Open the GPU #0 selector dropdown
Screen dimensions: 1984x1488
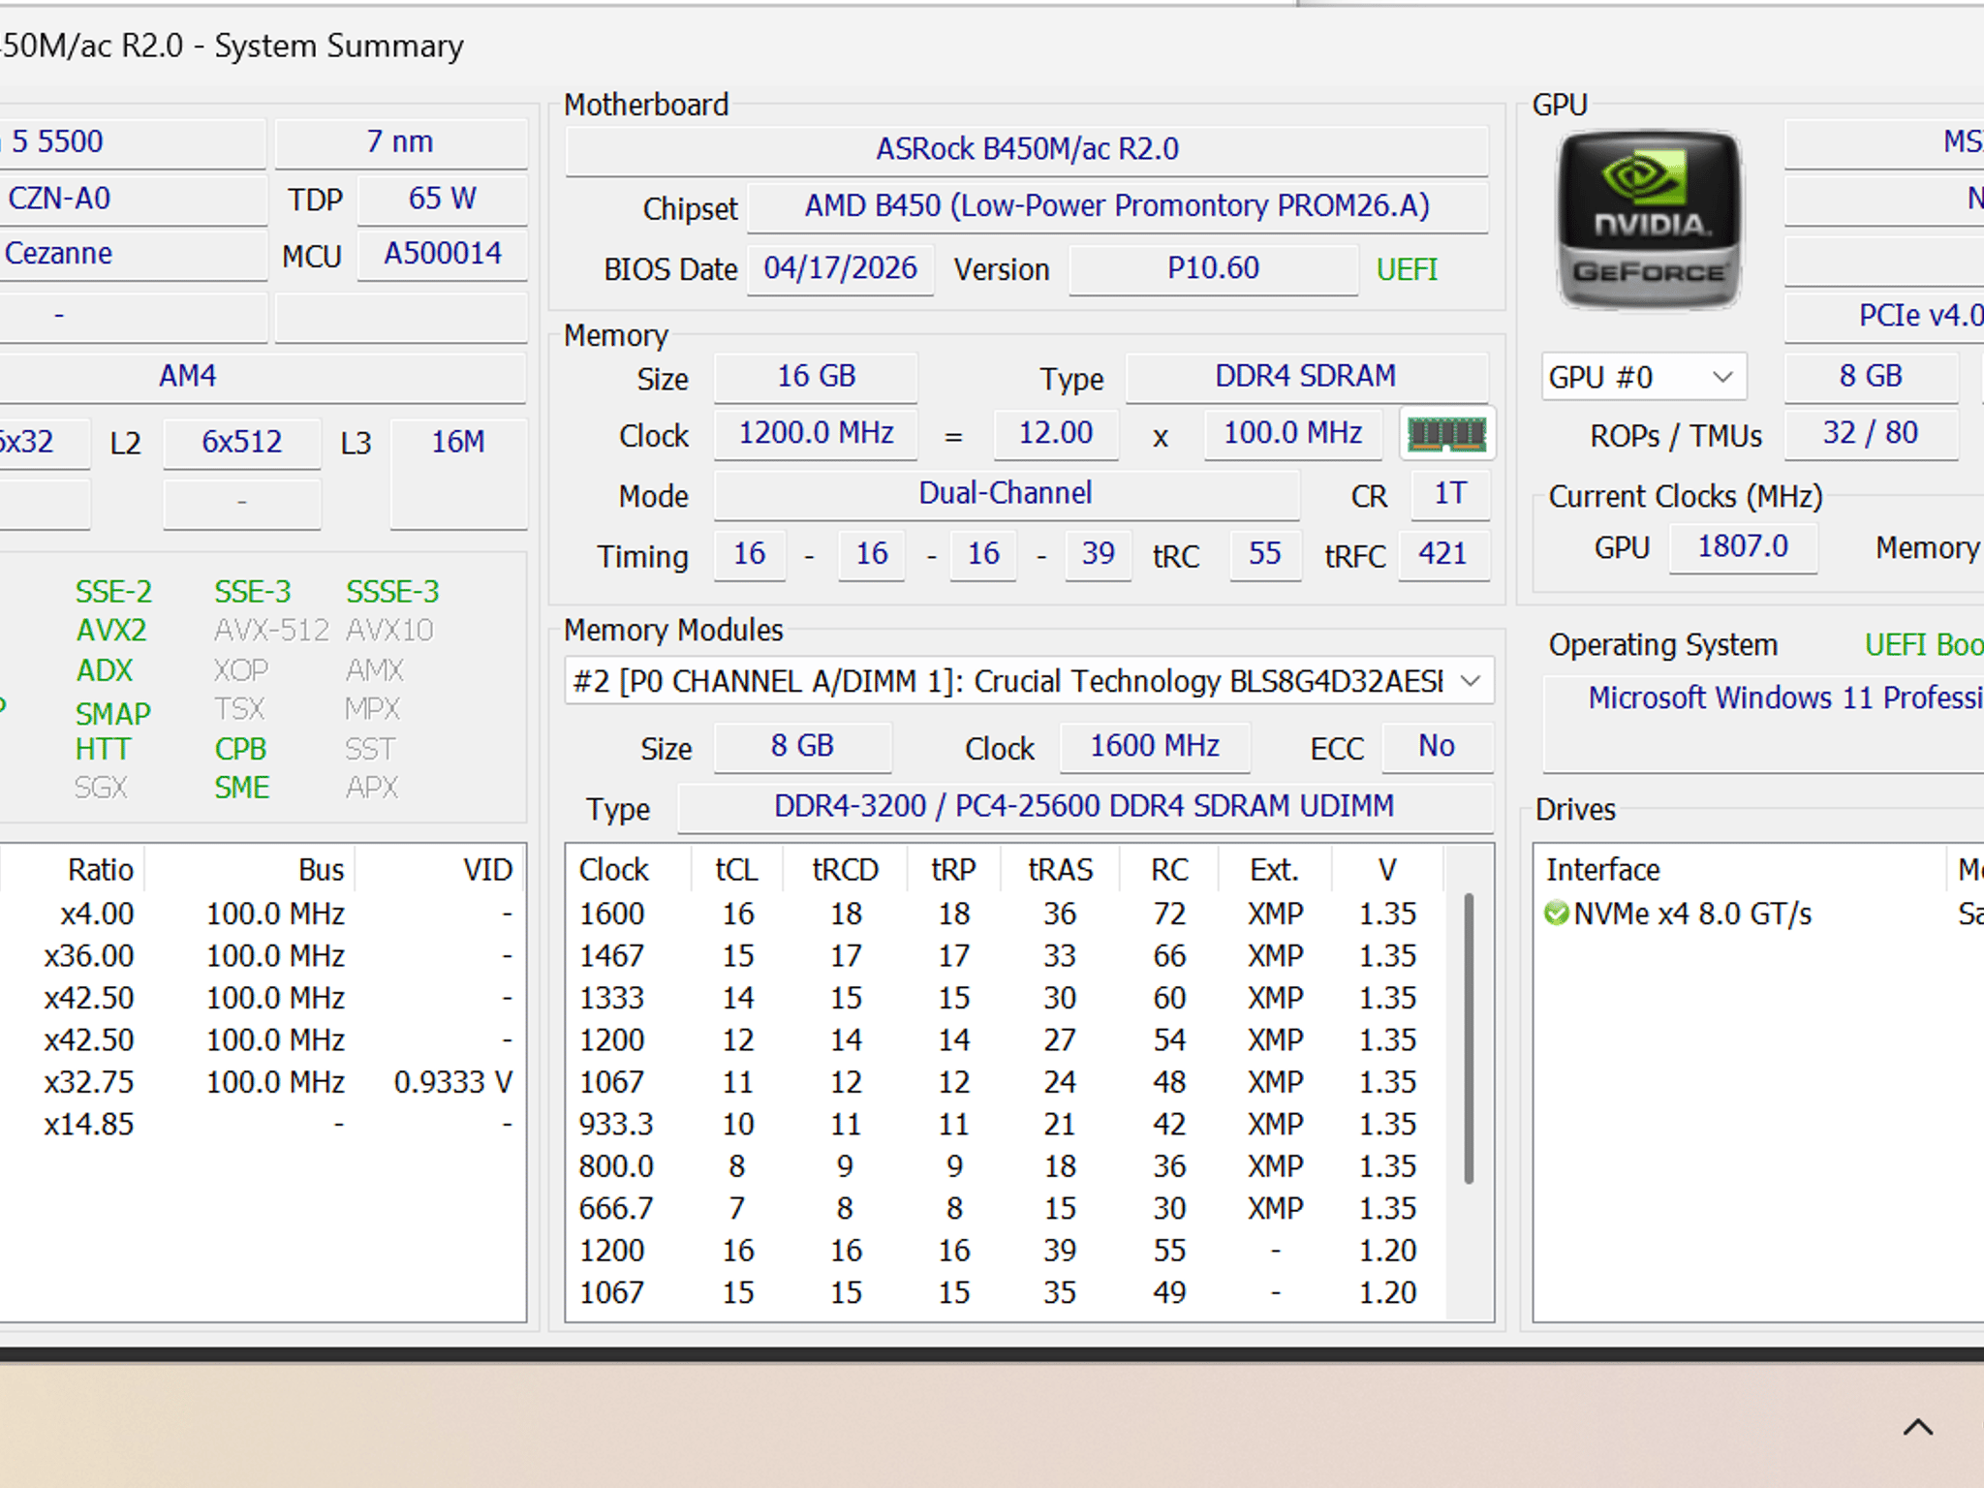1643,377
